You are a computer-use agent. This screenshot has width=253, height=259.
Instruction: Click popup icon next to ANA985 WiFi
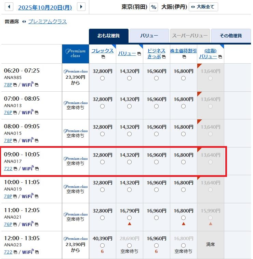tap(37, 85)
